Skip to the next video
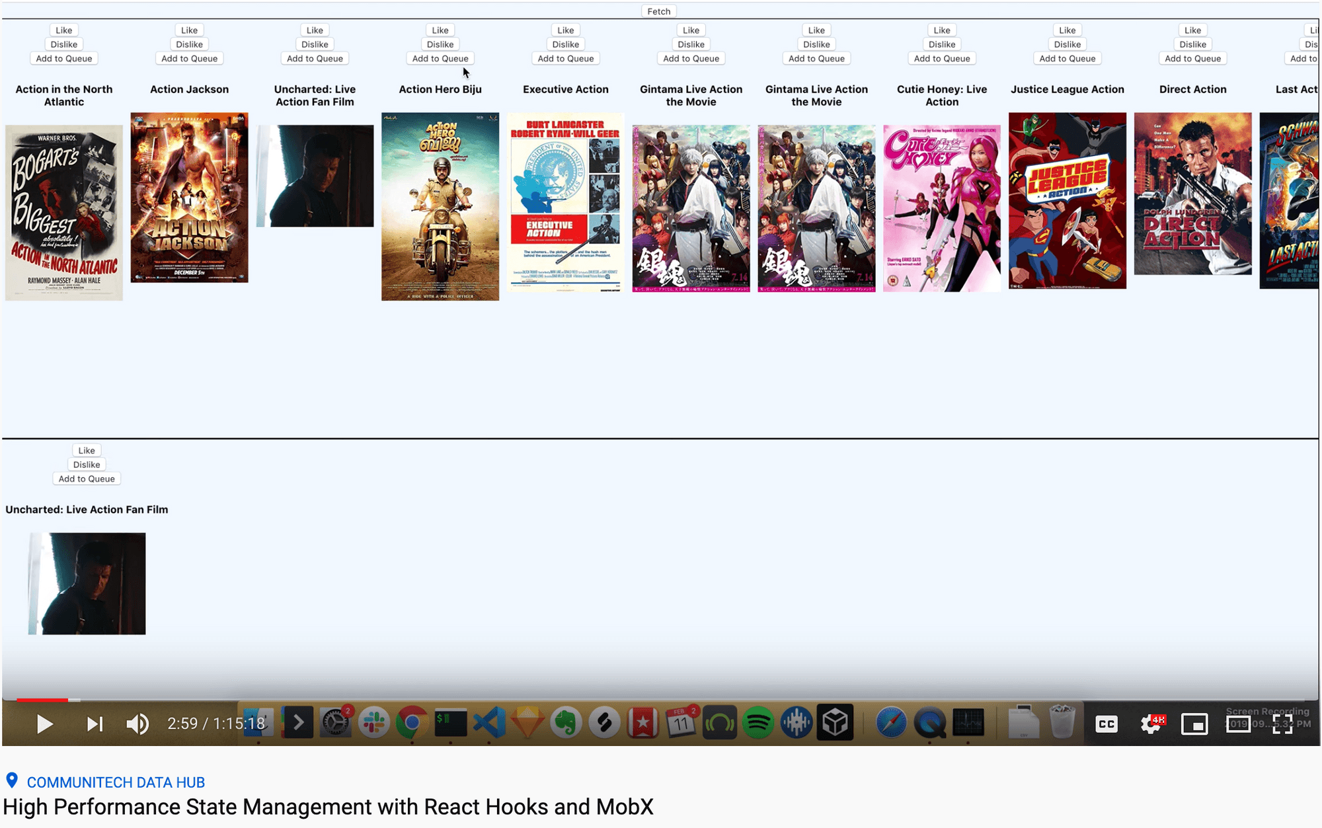Viewport: 1322px width, 828px height. tap(95, 724)
